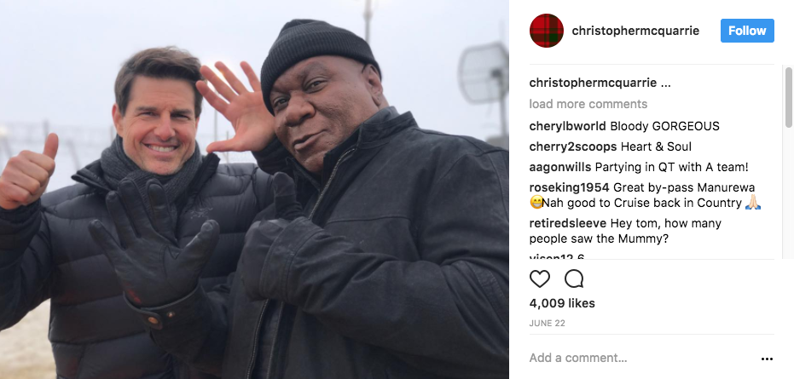
Task: Follow christophermcquarrie
Action: 747,31
